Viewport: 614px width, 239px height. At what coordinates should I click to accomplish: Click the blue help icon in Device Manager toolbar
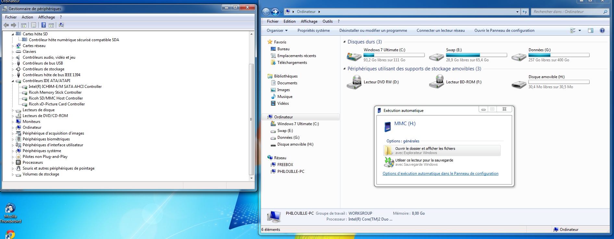[x=43, y=25]
